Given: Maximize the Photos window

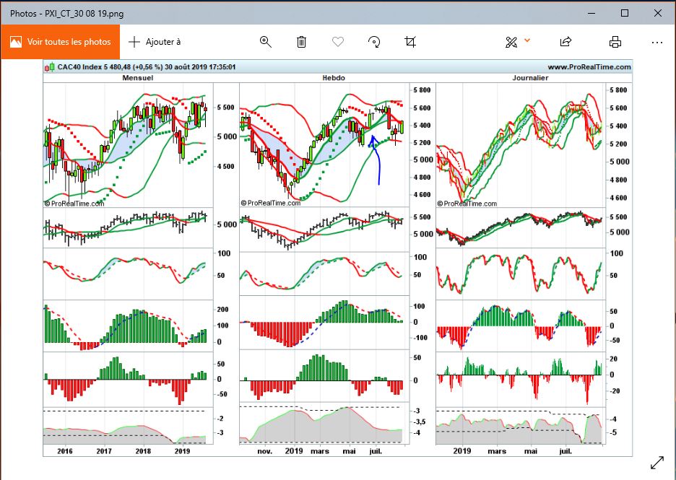Looking at the screenshot, I should click(x=625, y=13).
